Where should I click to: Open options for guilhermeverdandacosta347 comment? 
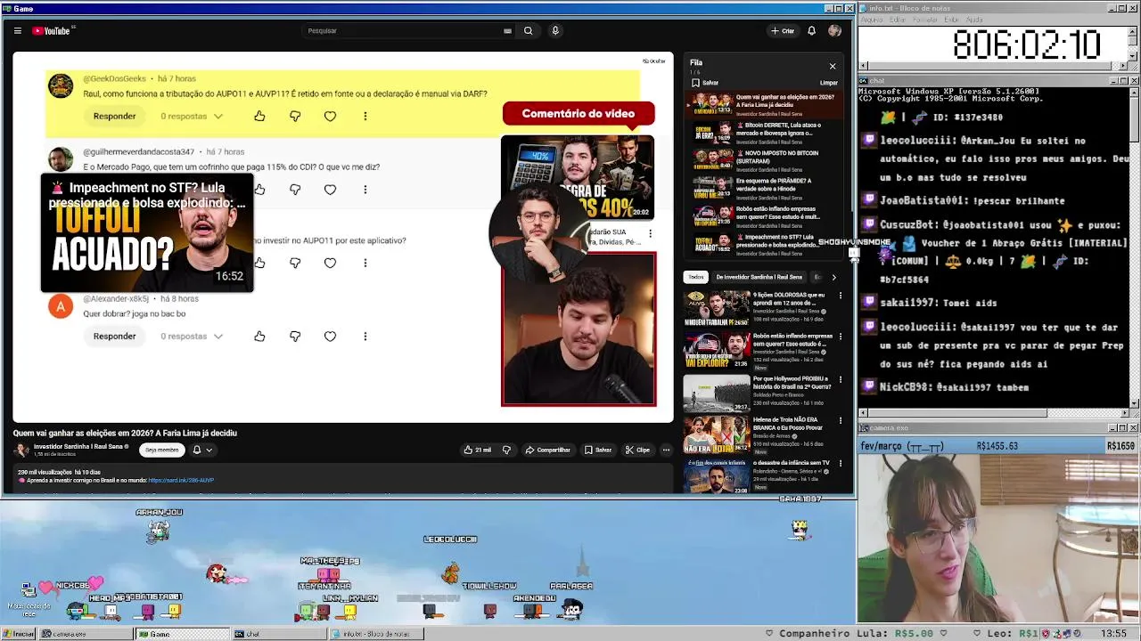365,190
